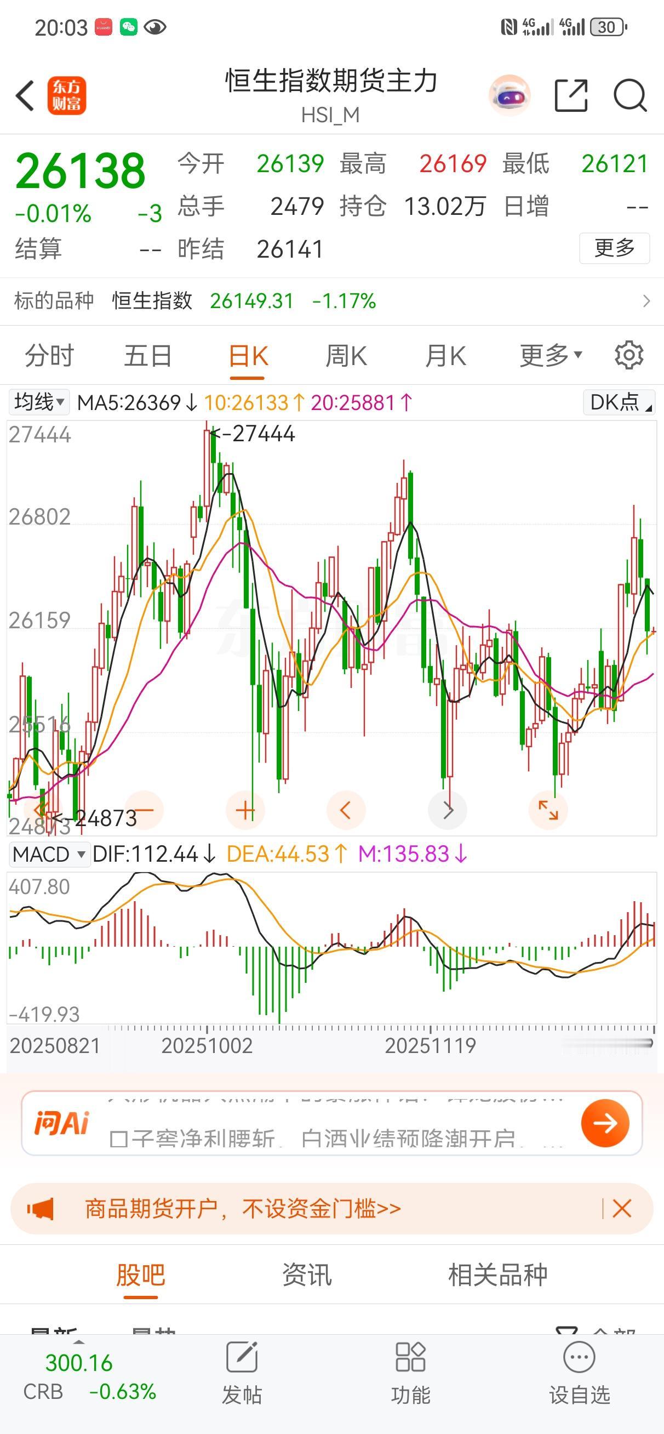
Task: Zoom in chart with plus button
Action: coord(245,810)
